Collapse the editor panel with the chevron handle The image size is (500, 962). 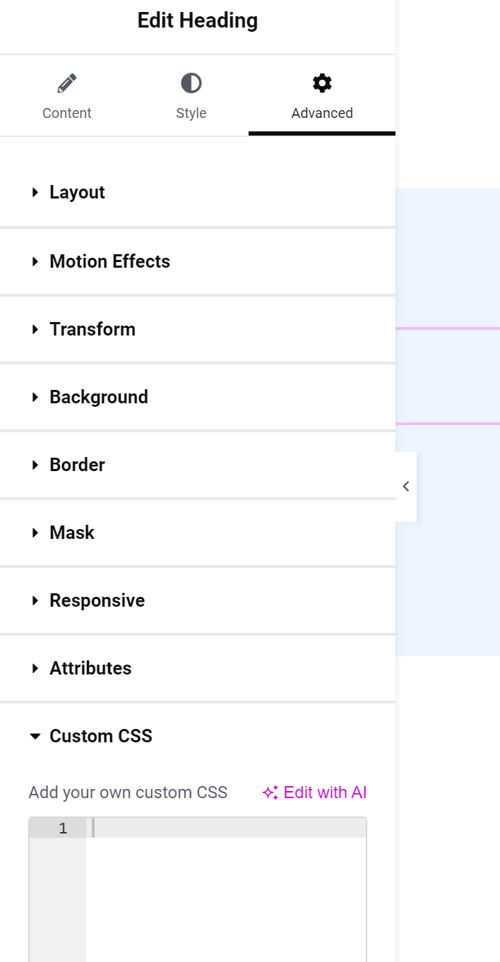406,486
